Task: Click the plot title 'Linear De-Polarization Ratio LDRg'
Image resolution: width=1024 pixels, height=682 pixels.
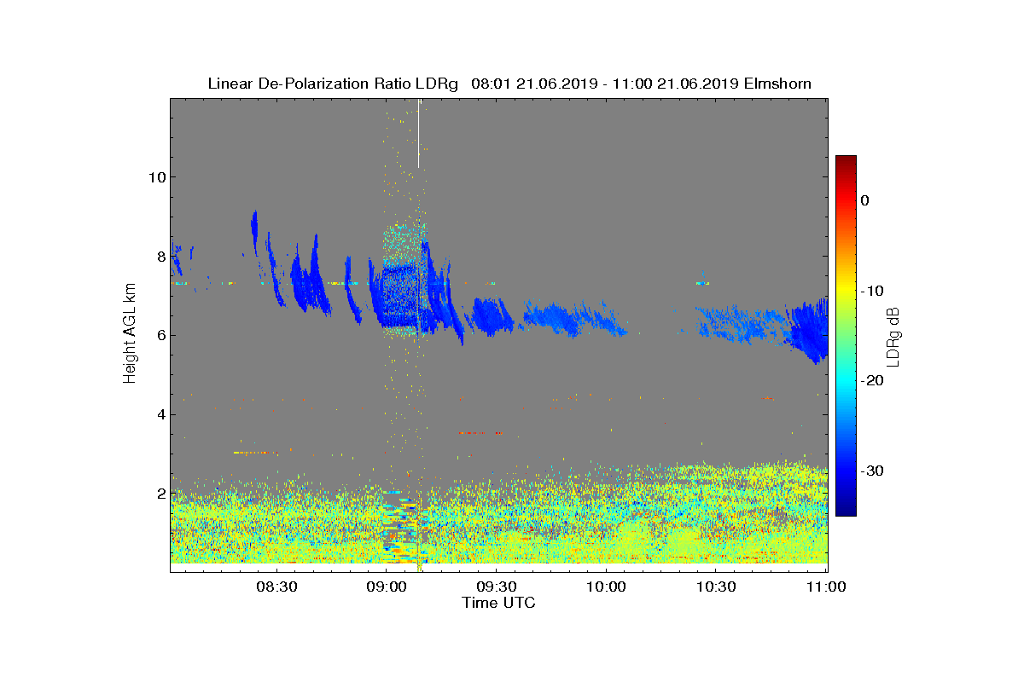Action: coord(333,84)
